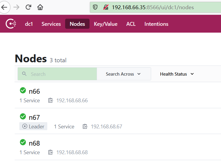
Task: Click the copy icon beside 192.168.68.67
Action: 85,127
